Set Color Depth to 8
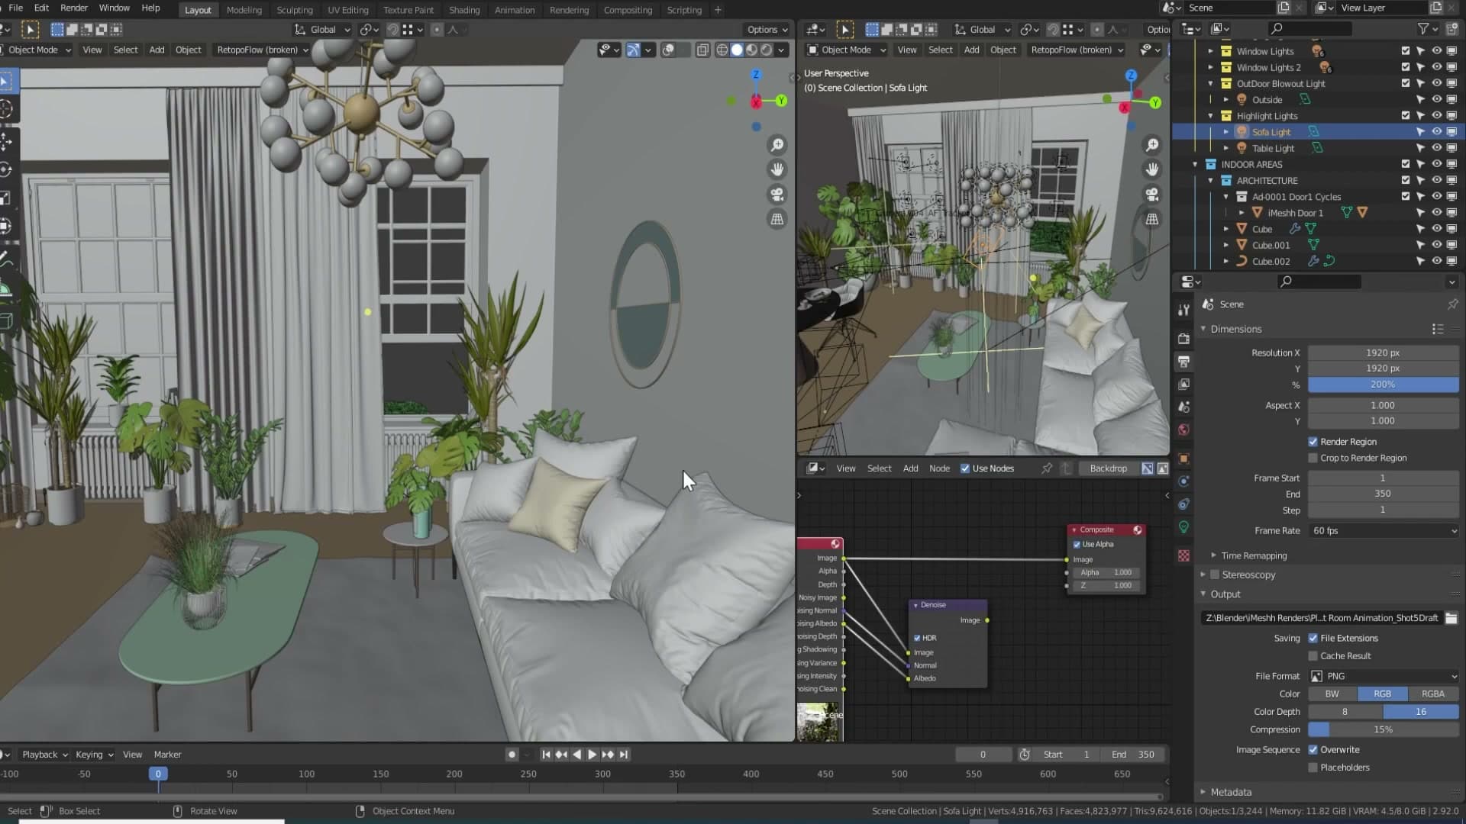This screenshot has width=1466, height=824. pyautogui.click(x=1345, y=712)
